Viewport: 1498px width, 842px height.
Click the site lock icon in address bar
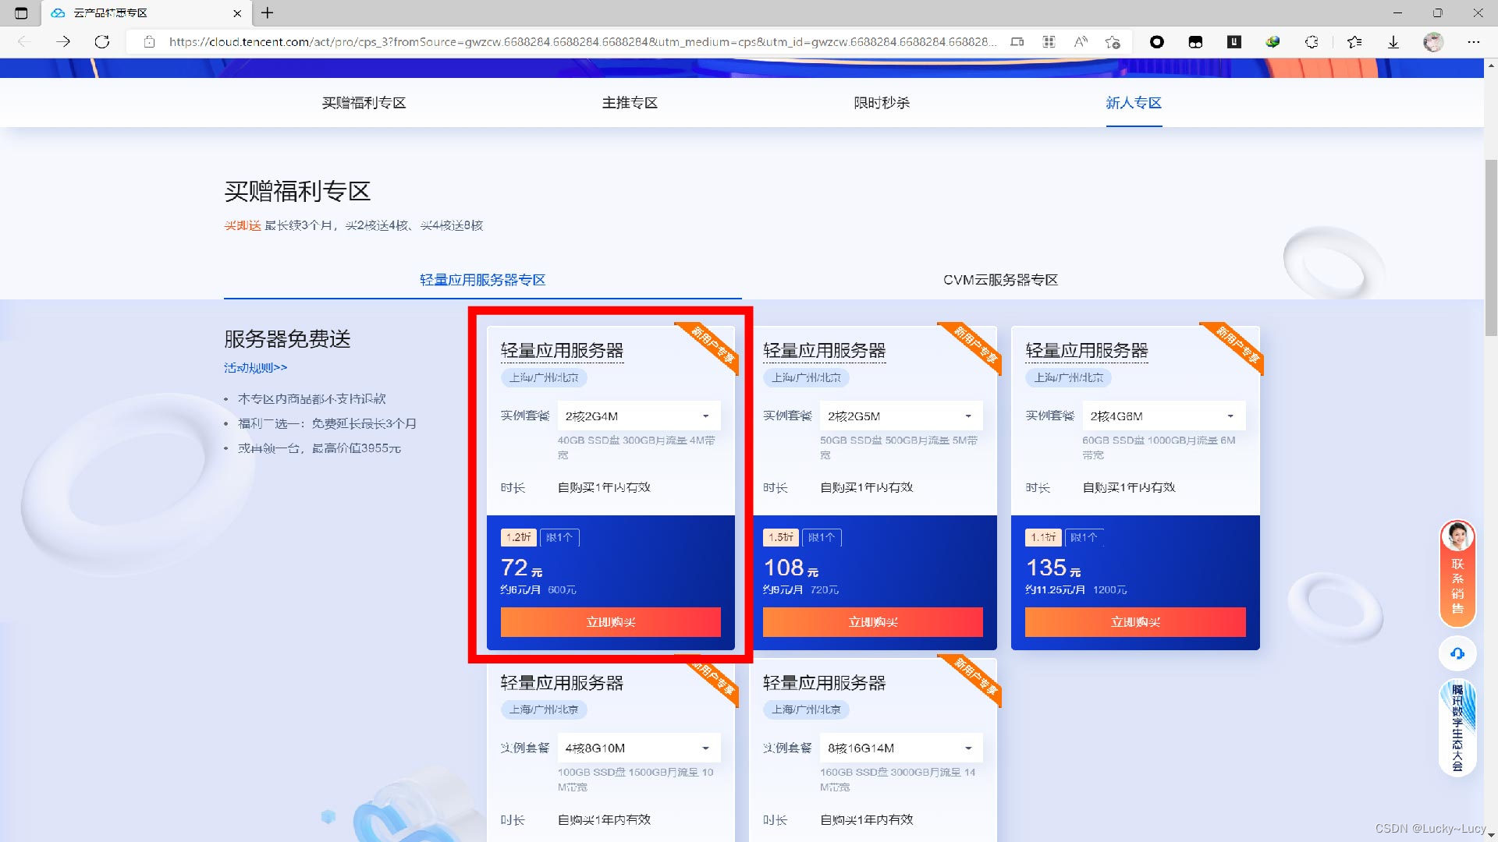(x=149, y=42)
